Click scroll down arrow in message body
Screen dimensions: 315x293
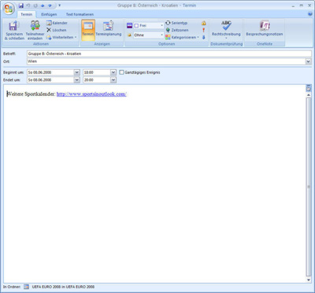point(309,280)
